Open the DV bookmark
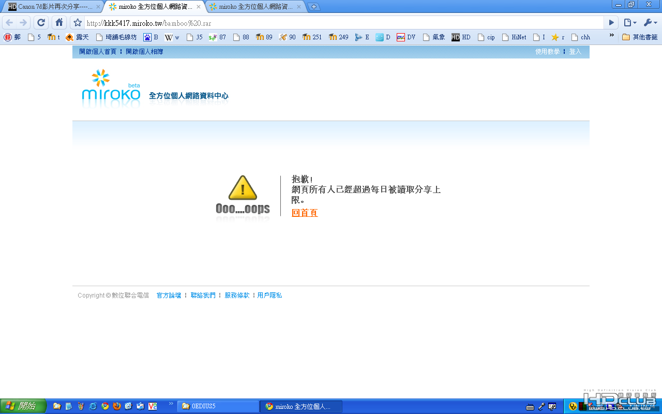Viewport: 662px width, 414px height. [x=407, y=37]
